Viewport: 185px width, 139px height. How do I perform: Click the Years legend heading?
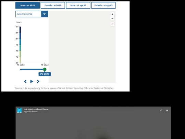(19, 22)
